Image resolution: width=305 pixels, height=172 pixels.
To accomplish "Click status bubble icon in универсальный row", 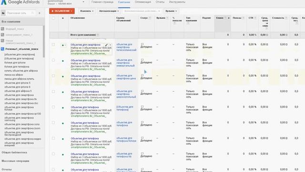I will [x=142, y=60].
